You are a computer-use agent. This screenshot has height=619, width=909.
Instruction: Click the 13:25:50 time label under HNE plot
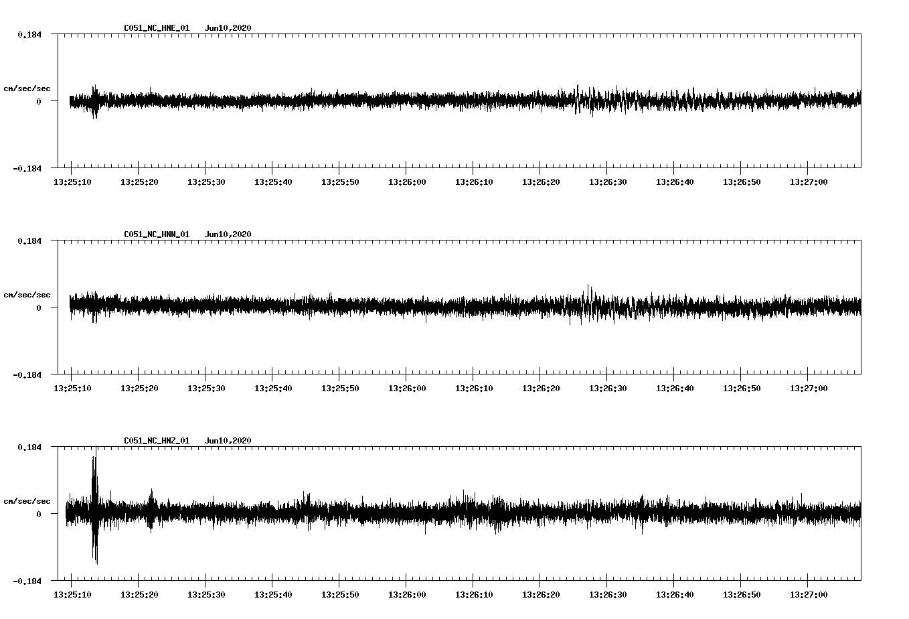339,182
